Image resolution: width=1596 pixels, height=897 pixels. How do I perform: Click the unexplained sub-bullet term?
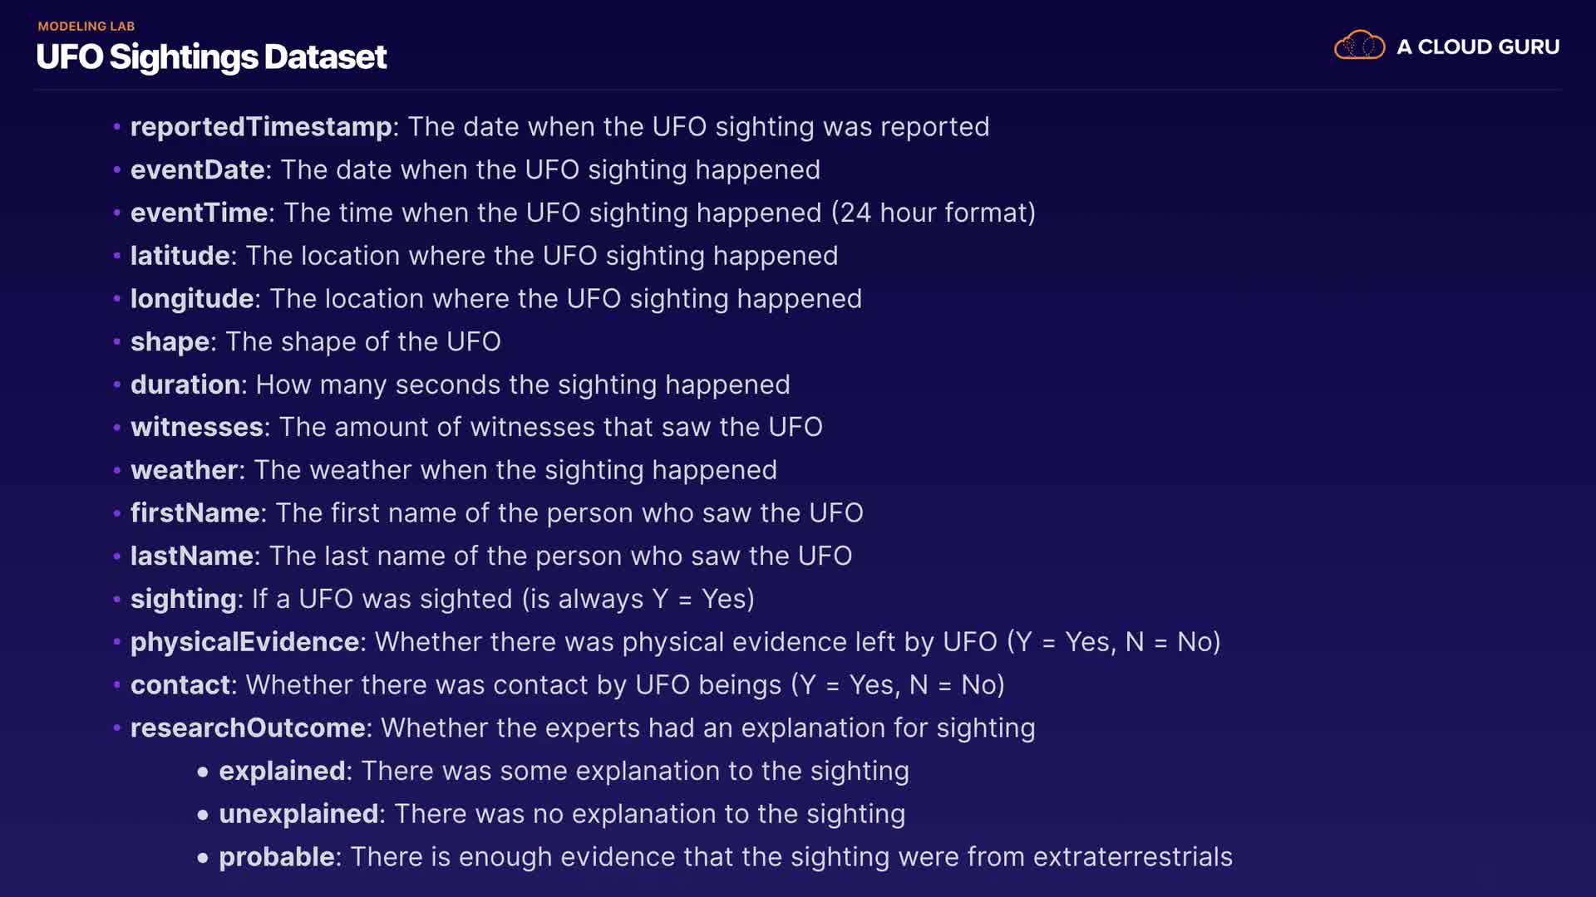[x=298, y=814]
